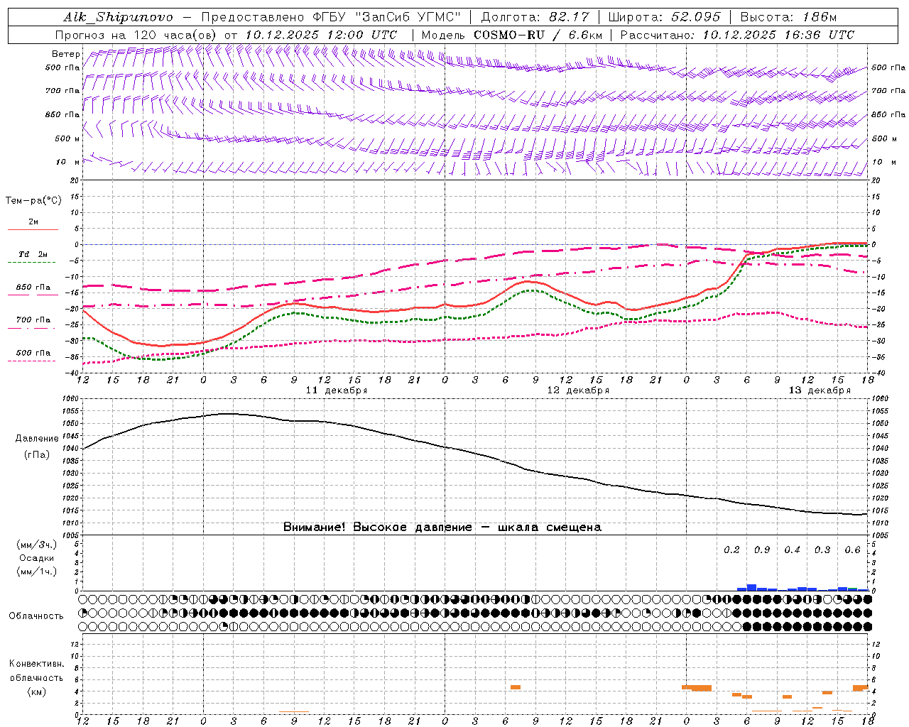
Task: Click the 2м legend label
Action: (33, 222)
